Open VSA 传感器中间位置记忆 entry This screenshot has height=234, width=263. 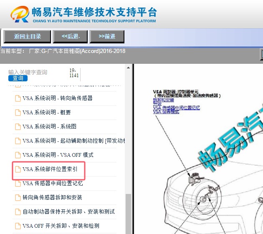click(x=53, y=183)
